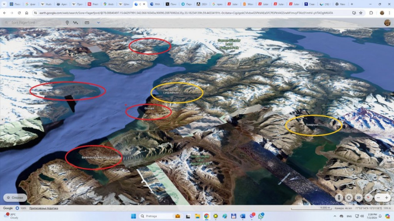Click the Barentsburg place label on map

coord(92,157)
